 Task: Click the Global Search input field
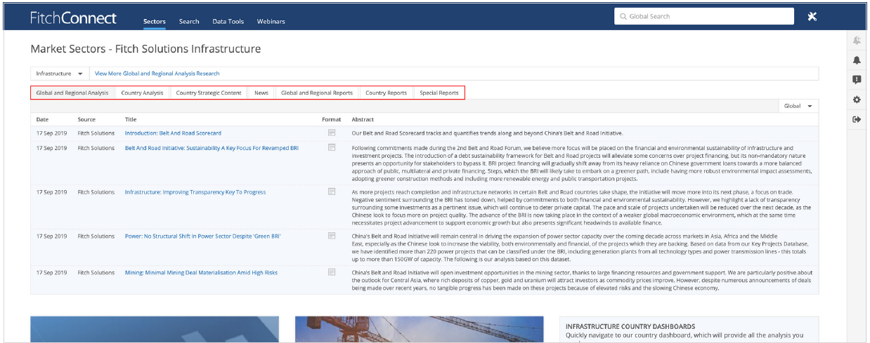click(x=703, y=16)
